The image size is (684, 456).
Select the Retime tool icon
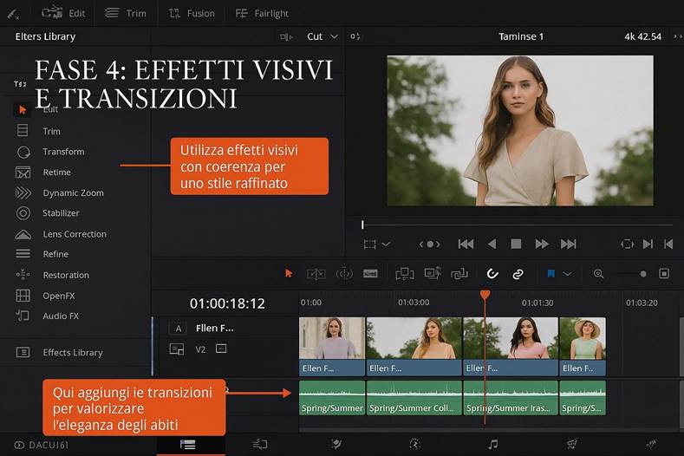pyautogui.click(x=23, y=173)
